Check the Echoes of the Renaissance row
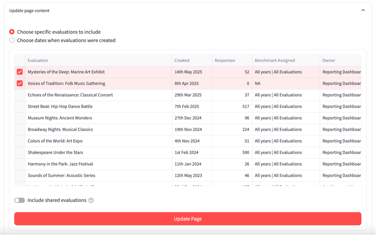The image size is (377, 236). point(20,95)
